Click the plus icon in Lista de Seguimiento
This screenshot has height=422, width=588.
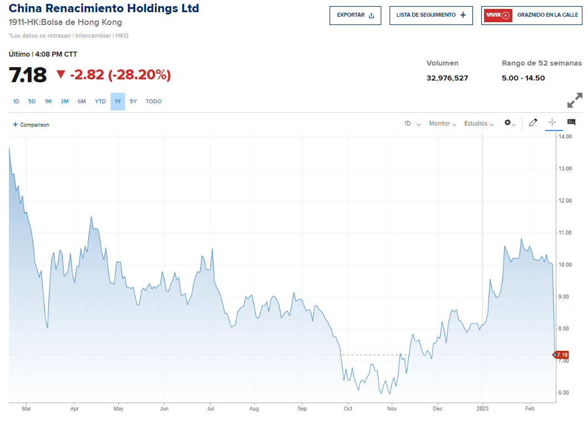click(x=463, y=15)
